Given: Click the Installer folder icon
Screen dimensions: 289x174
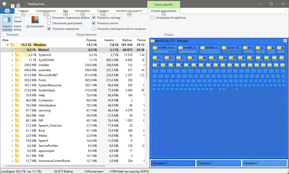Looking at the screenshot, I should [17, 65].
